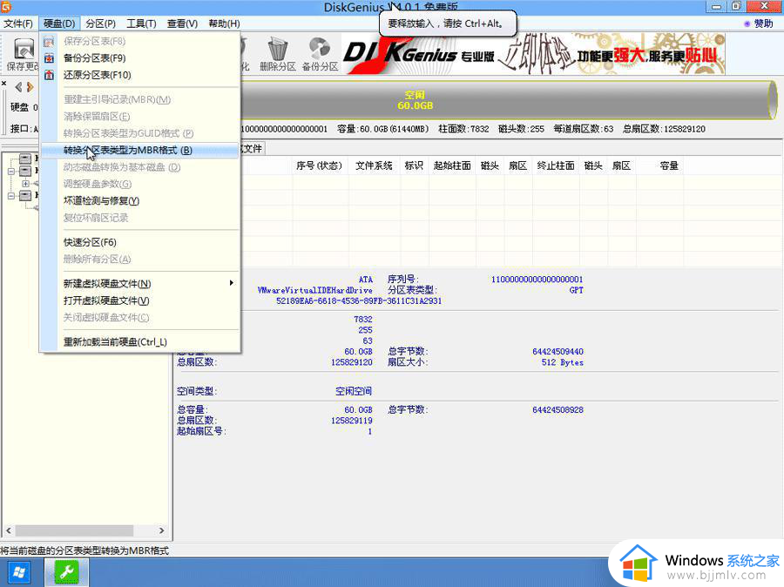Open the 查看(V) menu
The image size is (784, 587).
pyautogui.click(x=183, y=24)
